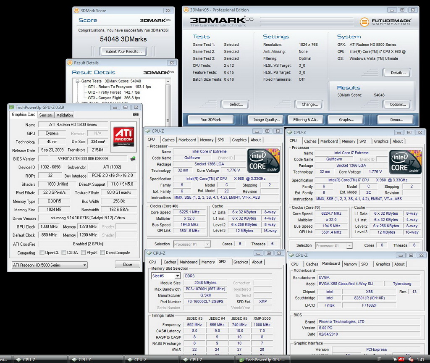Click Filtering & AA button
The image size is (430, 363).
pyautogui.click(x=306, y=120)
